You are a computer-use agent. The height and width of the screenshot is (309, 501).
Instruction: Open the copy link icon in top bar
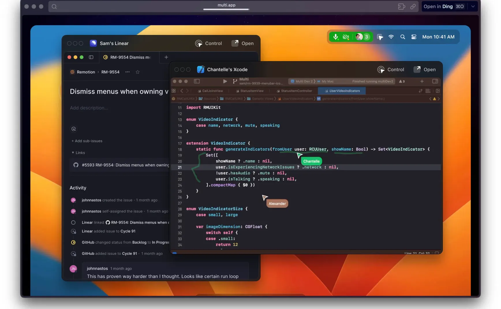pyautogui.click(x=413, y=6)
